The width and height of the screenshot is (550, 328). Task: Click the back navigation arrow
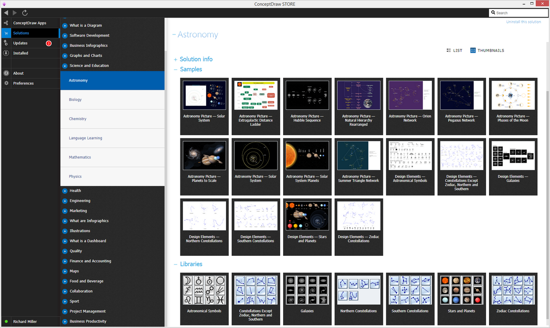[x=6, y=13]
